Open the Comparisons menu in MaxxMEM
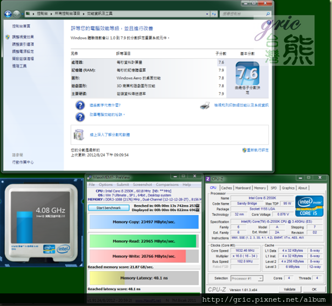 167,185
